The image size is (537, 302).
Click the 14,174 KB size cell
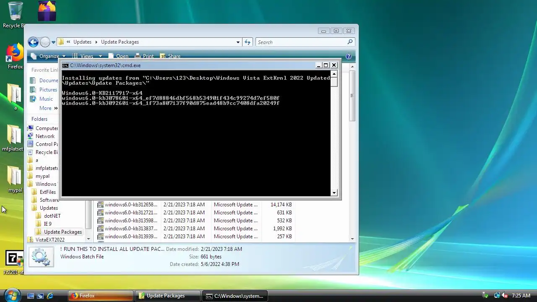pos(281,205)
